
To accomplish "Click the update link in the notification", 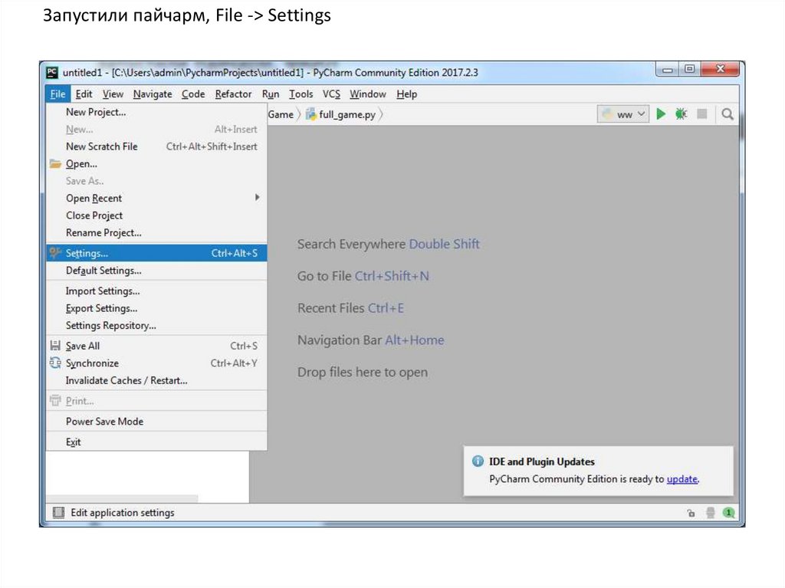I will point(682,479).
